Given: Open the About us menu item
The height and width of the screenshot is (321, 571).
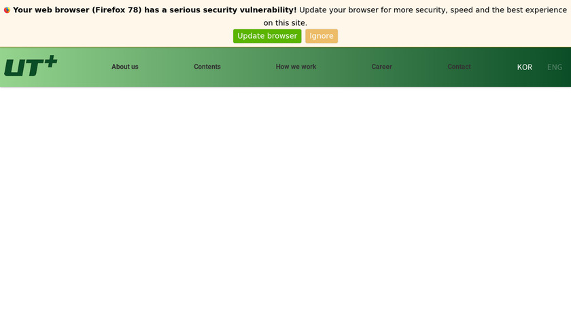Looking at the screenshot, I should tap(125, 67).
